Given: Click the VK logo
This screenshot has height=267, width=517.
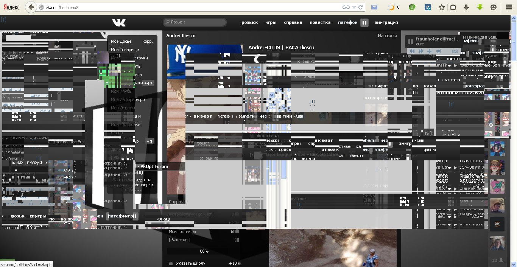Looking at the screenshot, I should [x=119, y=23].
